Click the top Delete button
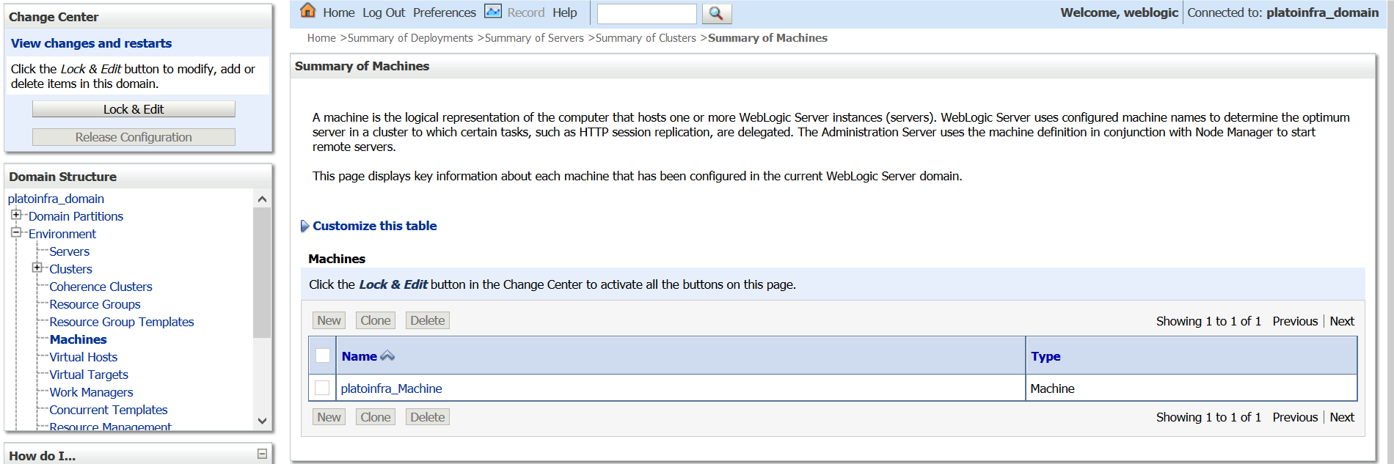The width and height of the screenshot is (1394, 464). pyautogui.click(x=428, y=320)
